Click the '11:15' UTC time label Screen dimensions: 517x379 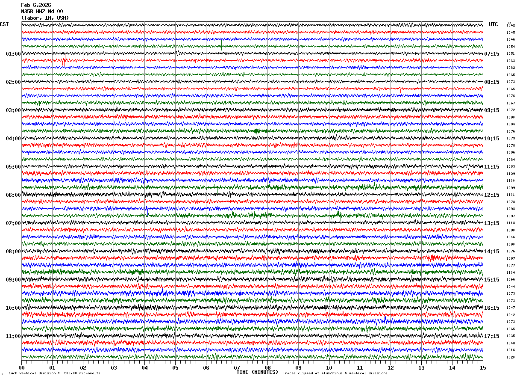[492, 167]
